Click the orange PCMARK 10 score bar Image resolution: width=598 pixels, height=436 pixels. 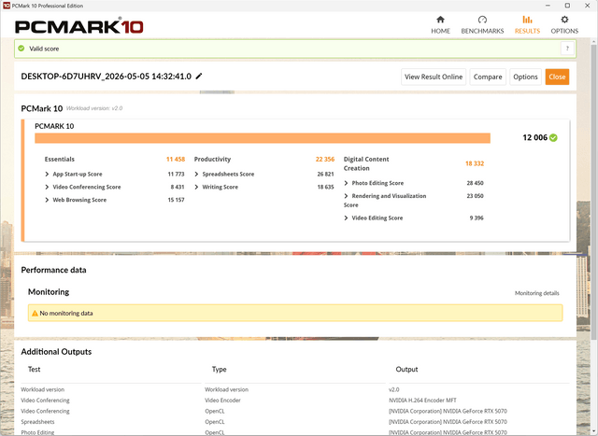pos(263,138)
